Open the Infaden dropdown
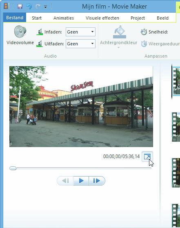The width and height of the screenshot is (180, 228). (80, 32)
